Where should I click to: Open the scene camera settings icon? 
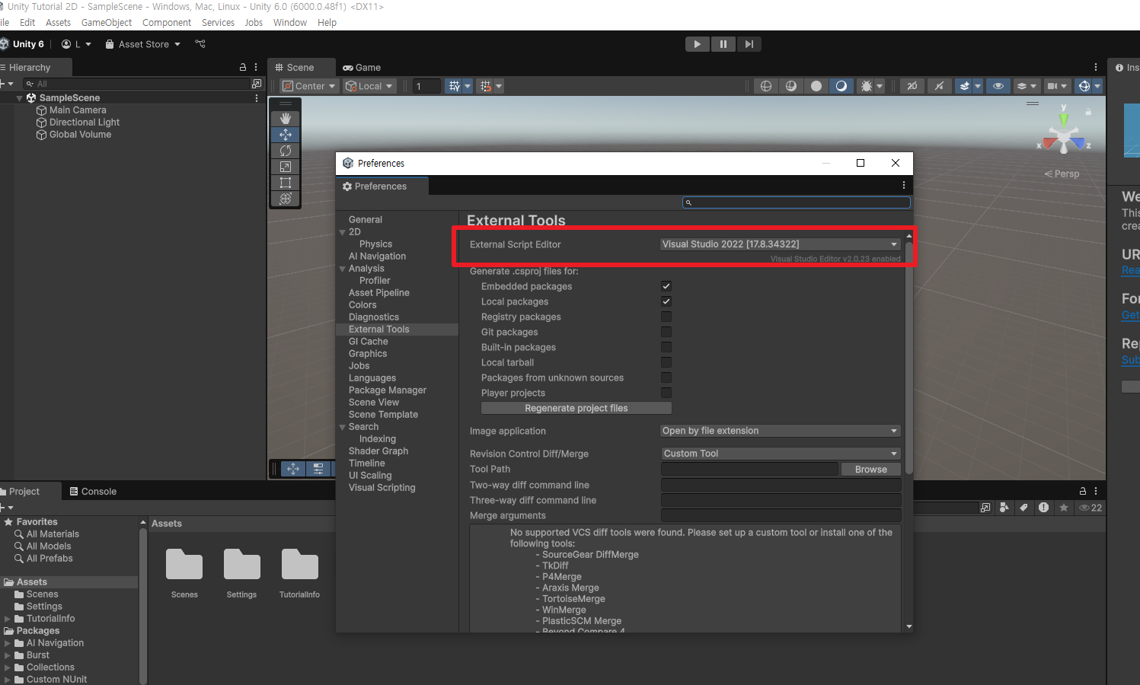tap(1058, 86)
